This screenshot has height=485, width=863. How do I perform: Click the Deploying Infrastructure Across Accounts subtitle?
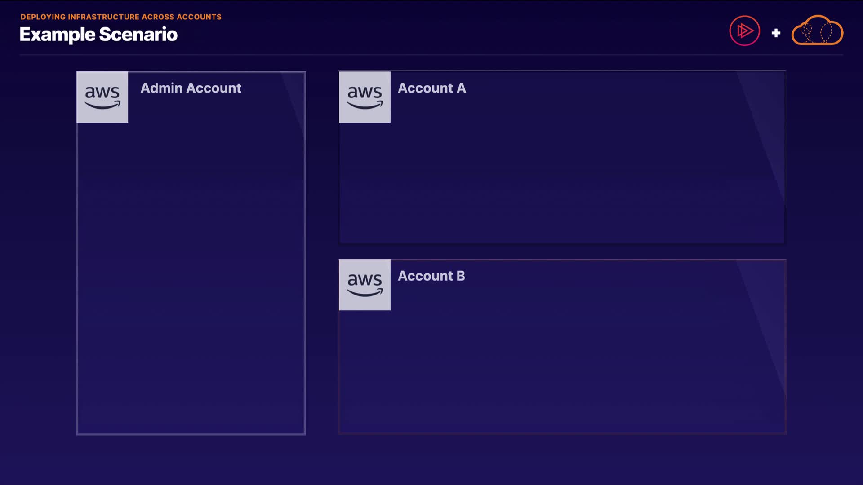[121, 17]
